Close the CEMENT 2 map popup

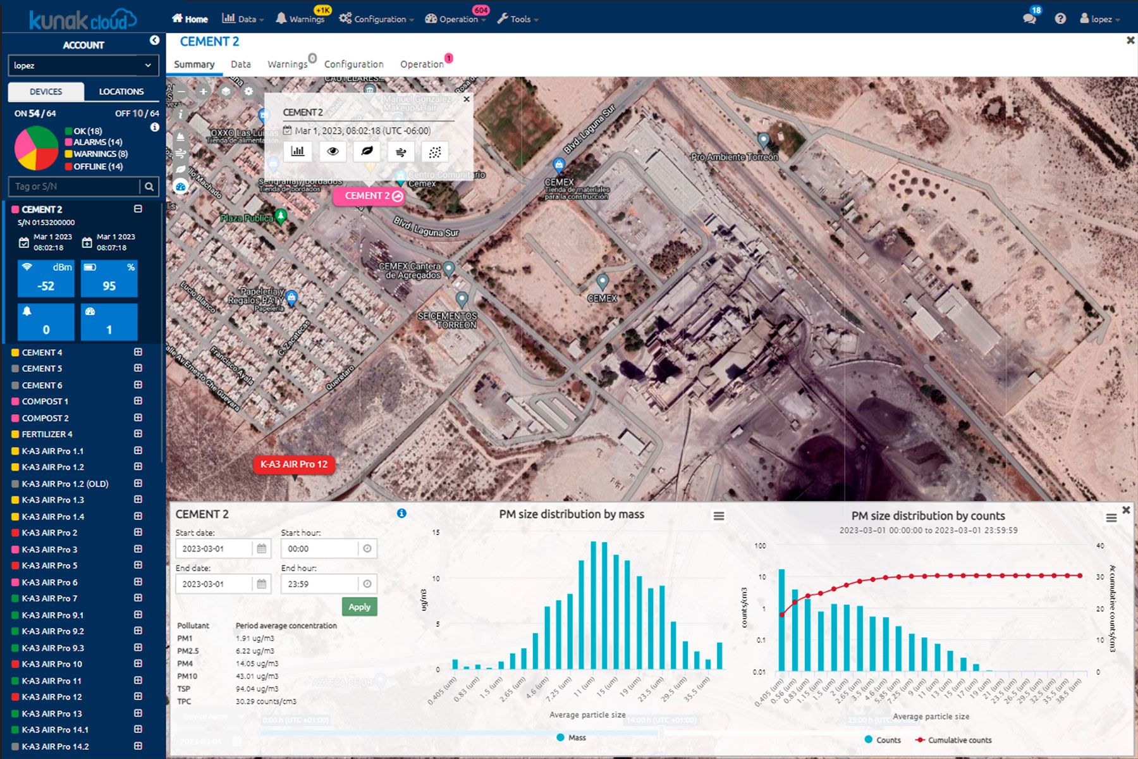(467, 99)
